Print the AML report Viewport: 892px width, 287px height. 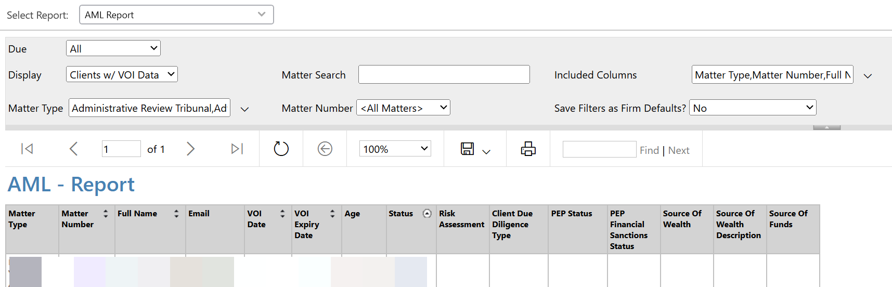[528, 149]
